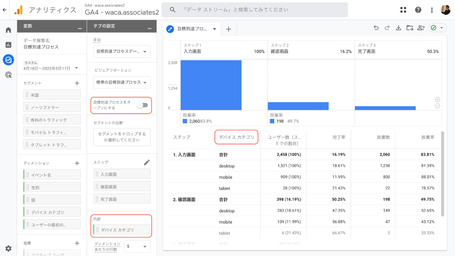Click デバイス カテゴリ chip under 内訳
Screen dimensions: 455x256
[122, 230]
